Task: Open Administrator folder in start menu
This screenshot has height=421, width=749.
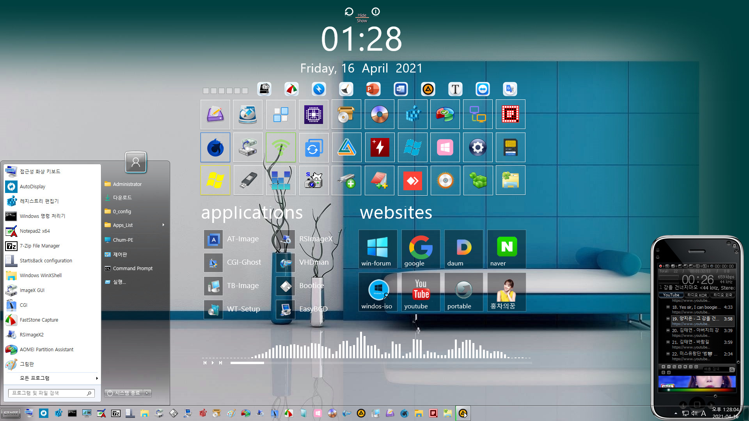Action: pyautogui.click(x=135, y=184)
